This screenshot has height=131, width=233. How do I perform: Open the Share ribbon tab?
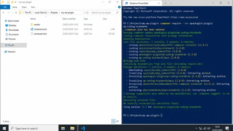(24, 7)
